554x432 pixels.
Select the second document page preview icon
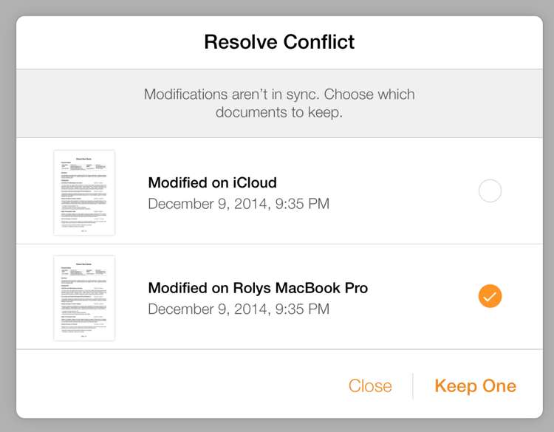84,298
